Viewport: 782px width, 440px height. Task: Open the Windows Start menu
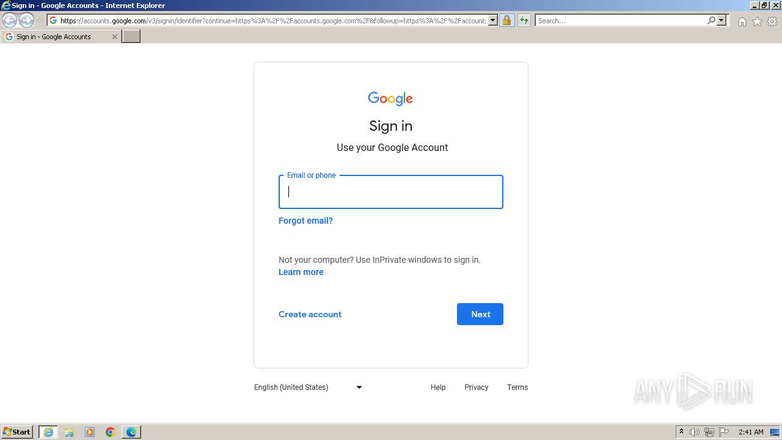coord(17,432)
